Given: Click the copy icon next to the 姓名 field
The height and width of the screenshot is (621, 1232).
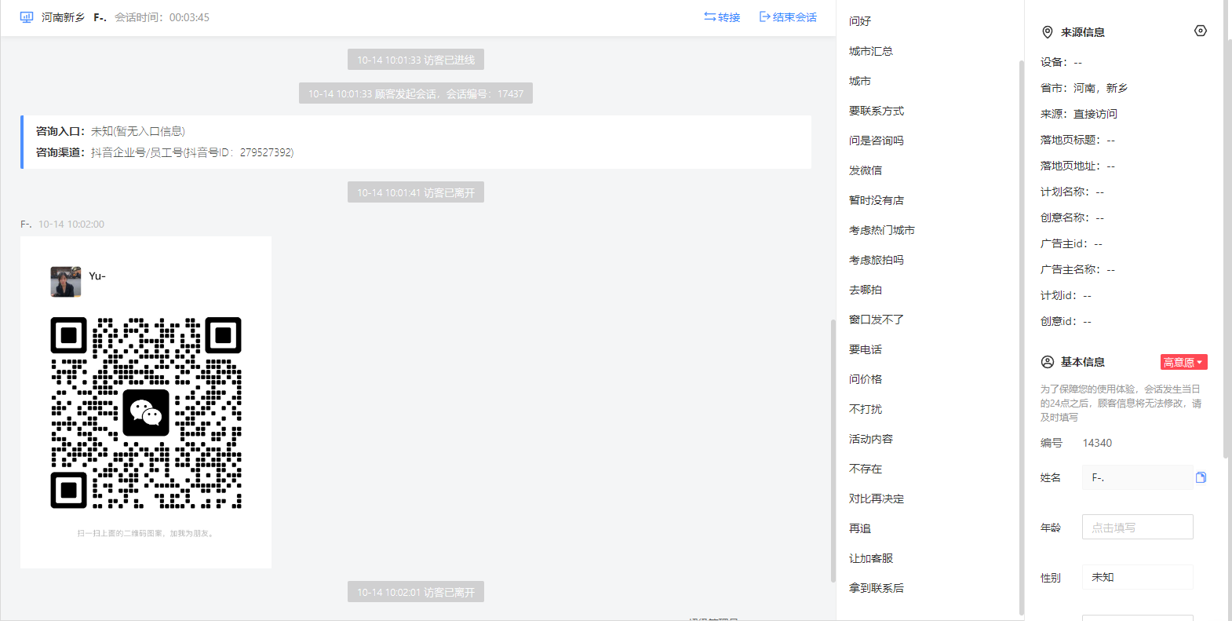Looking at the screenshot, I should [x=1201, y=477].
